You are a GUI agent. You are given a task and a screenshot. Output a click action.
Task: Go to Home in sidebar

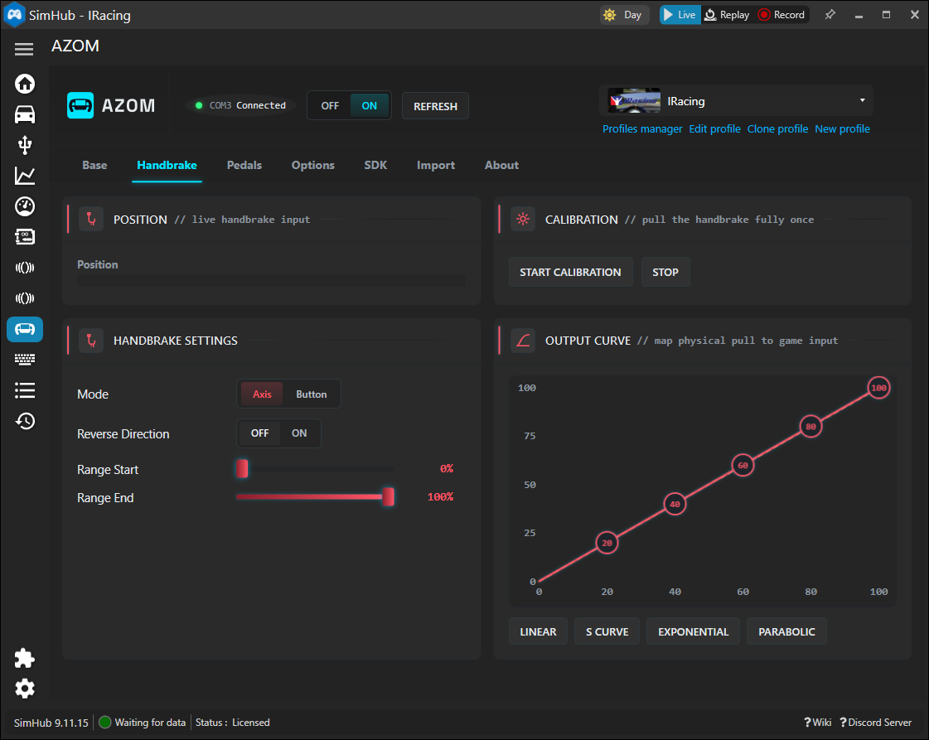tap(24, 84)
